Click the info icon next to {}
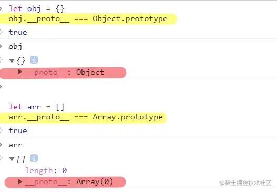The image size is (277, 192). [x=34, y=60]
